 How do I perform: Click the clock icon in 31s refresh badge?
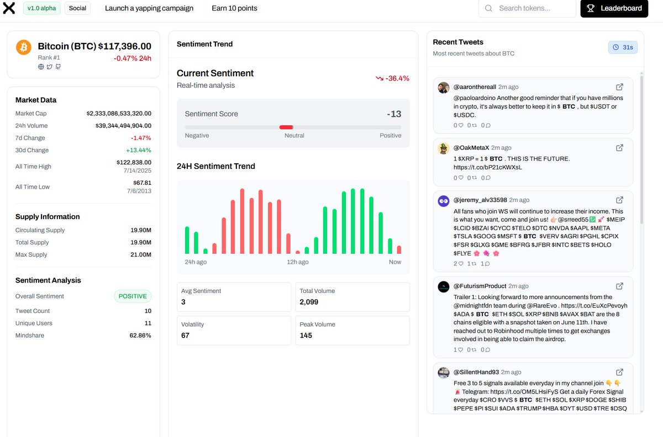coord(616,47)
